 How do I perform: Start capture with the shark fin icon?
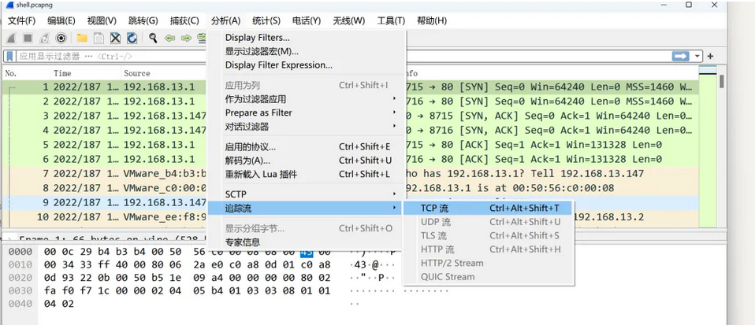[12, 38]
